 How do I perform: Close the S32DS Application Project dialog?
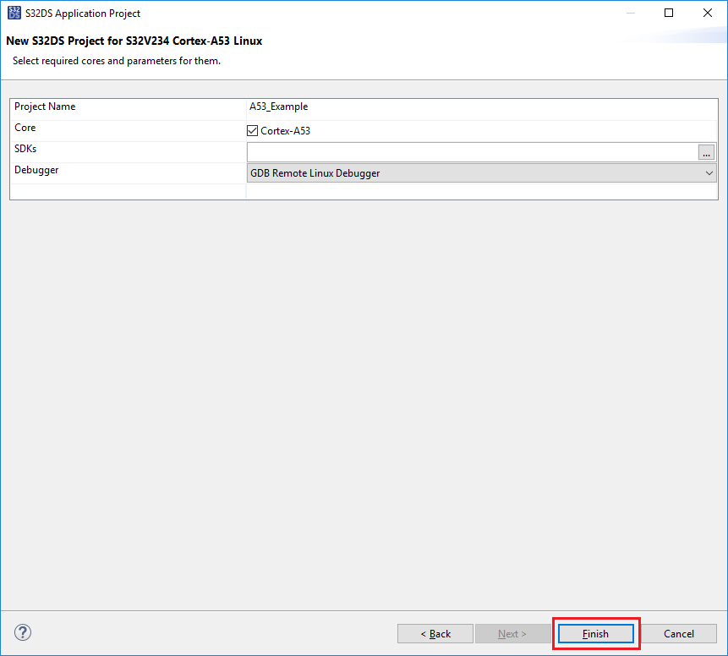coord(708,13)
